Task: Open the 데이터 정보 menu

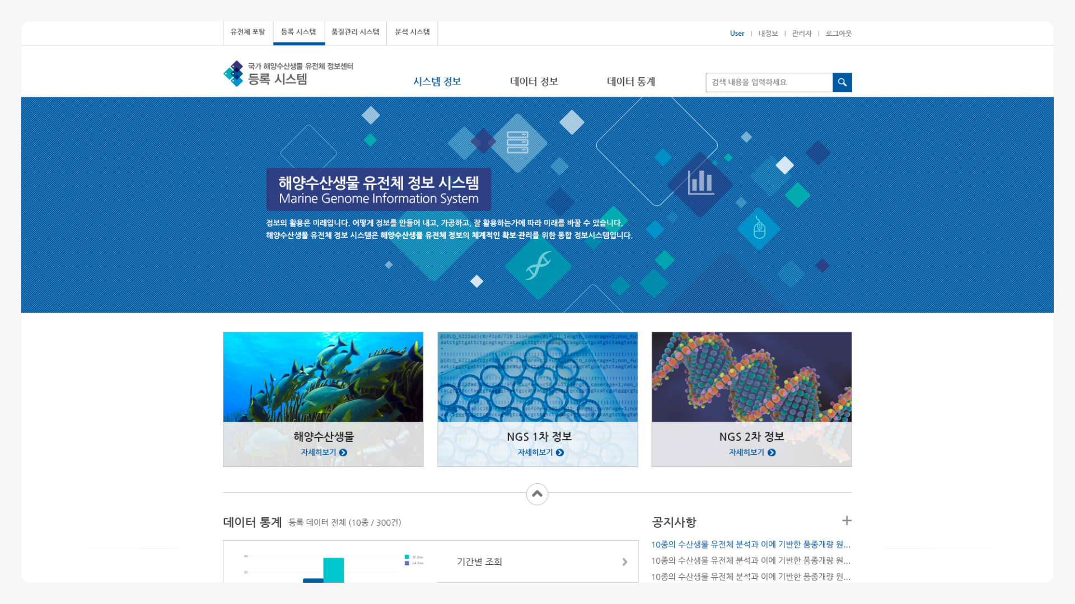Action: [x=534, y=82]
